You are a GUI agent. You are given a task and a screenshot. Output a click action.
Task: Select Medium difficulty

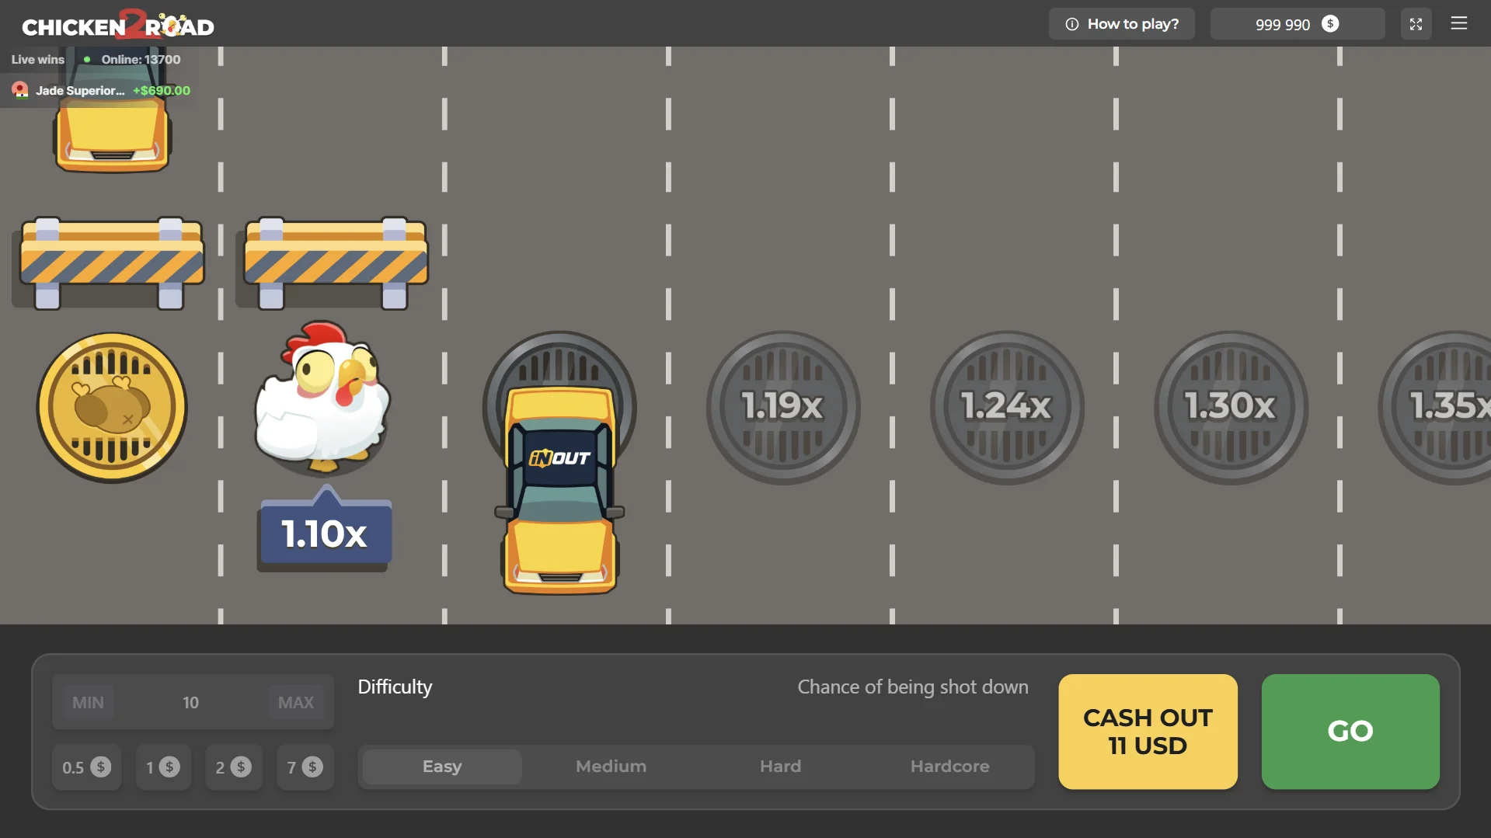click(x=611, y=767)
